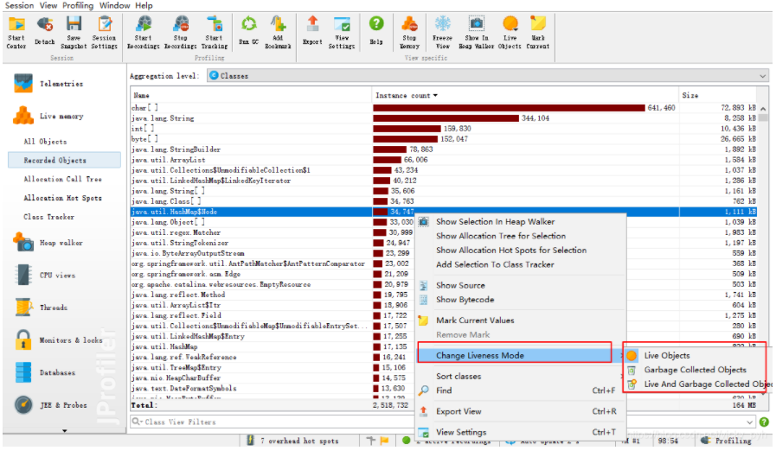Open the Threads sidebar section
The image size is (776, 457).
42,308
